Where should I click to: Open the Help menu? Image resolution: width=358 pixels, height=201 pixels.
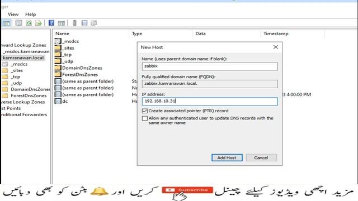pos(30,14)
